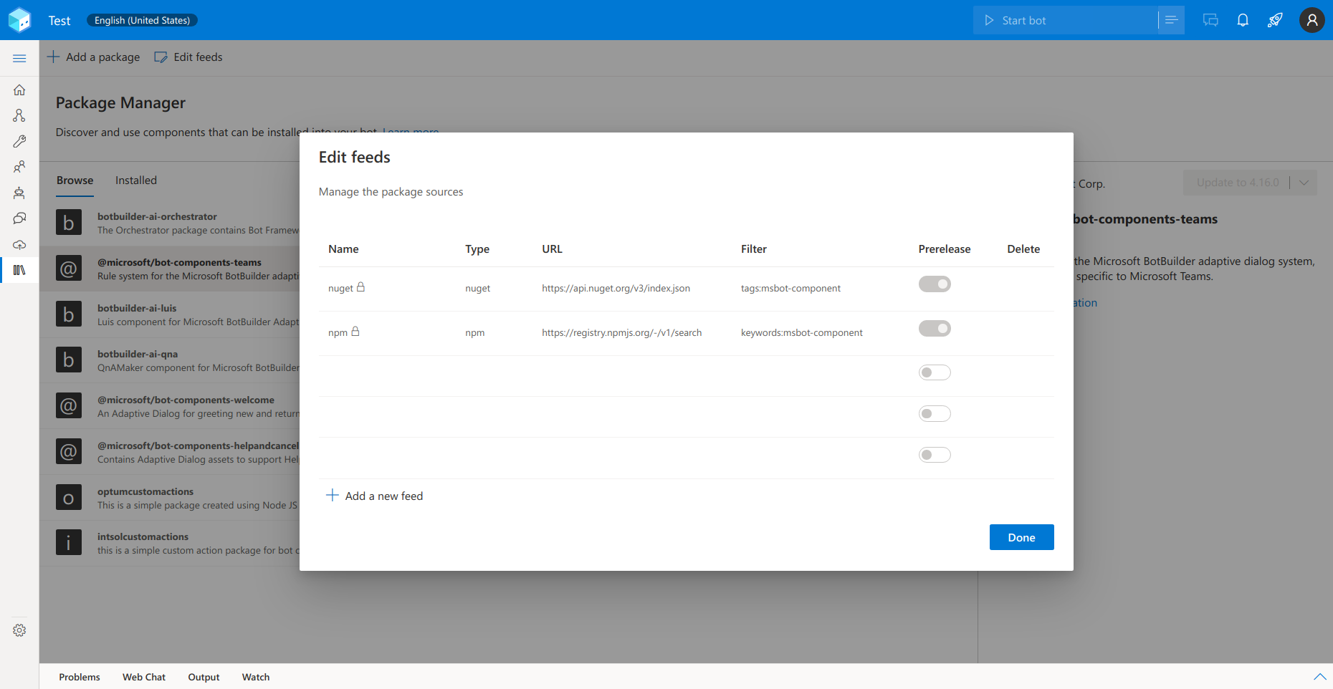The image size is (1333, 689).
Task: Select botbuilder-ai-luis package
Action: pyautogui.click(x=170, y=314)
